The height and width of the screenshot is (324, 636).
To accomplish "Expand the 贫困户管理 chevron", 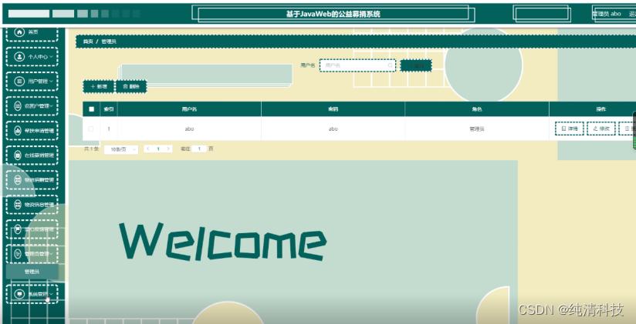I will click(52, 106).
